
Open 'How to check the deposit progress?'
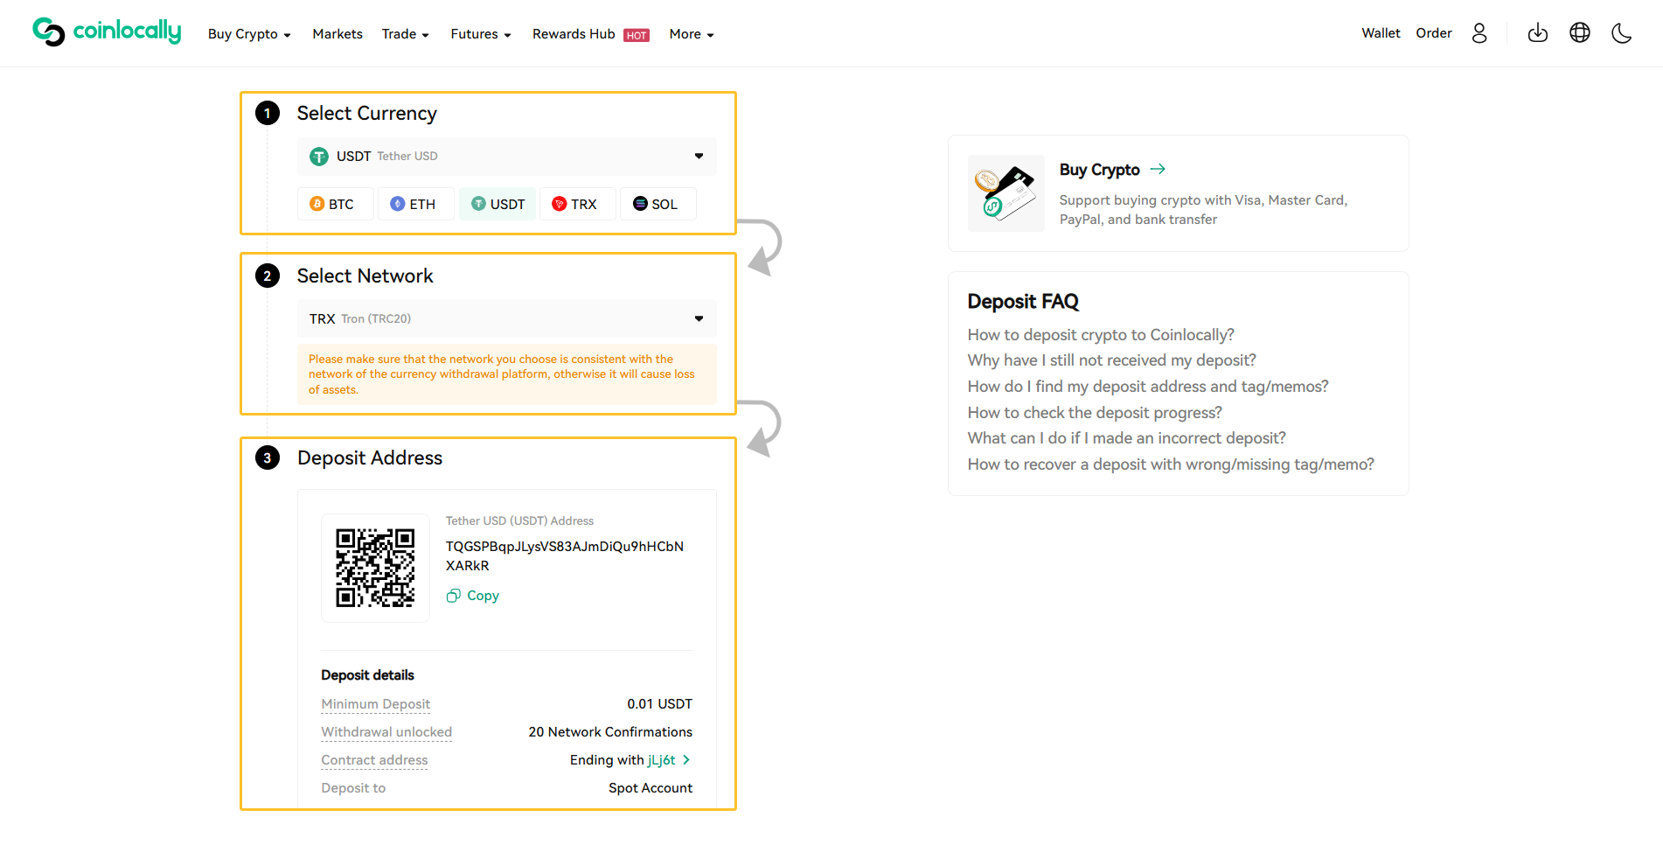(1095, 413)
